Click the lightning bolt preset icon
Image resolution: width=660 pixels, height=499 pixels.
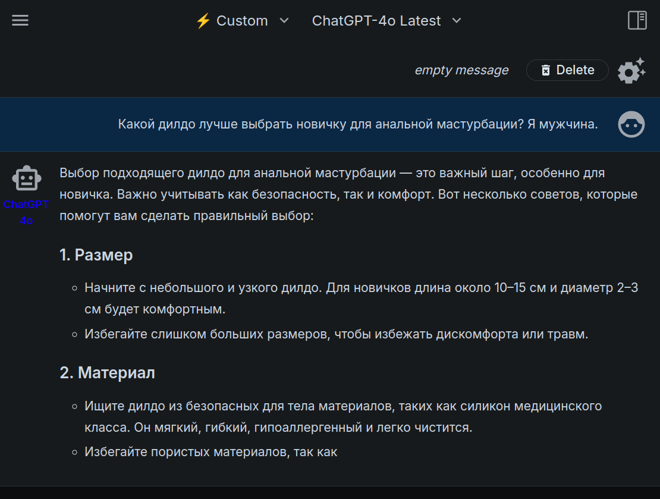(203, 21)
